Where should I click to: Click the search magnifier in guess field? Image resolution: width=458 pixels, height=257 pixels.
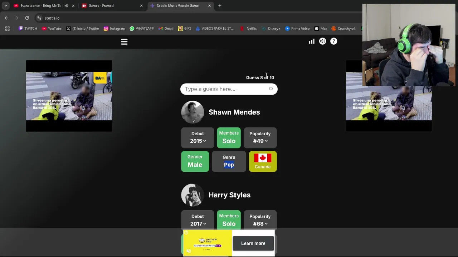pos(271,89)
